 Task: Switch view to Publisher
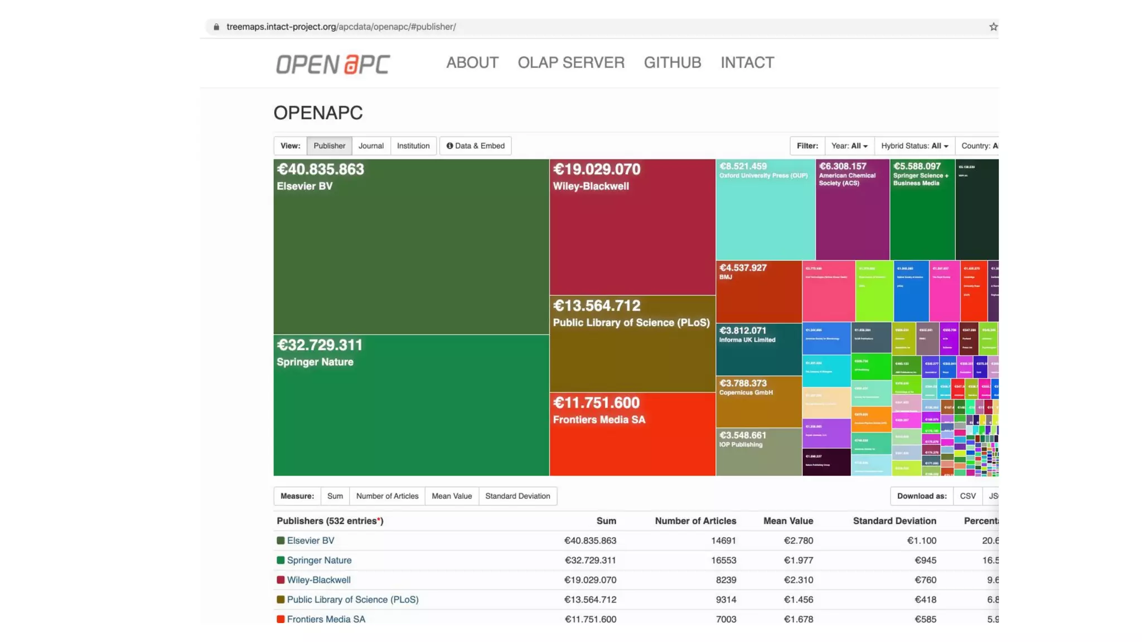(329, 146)
